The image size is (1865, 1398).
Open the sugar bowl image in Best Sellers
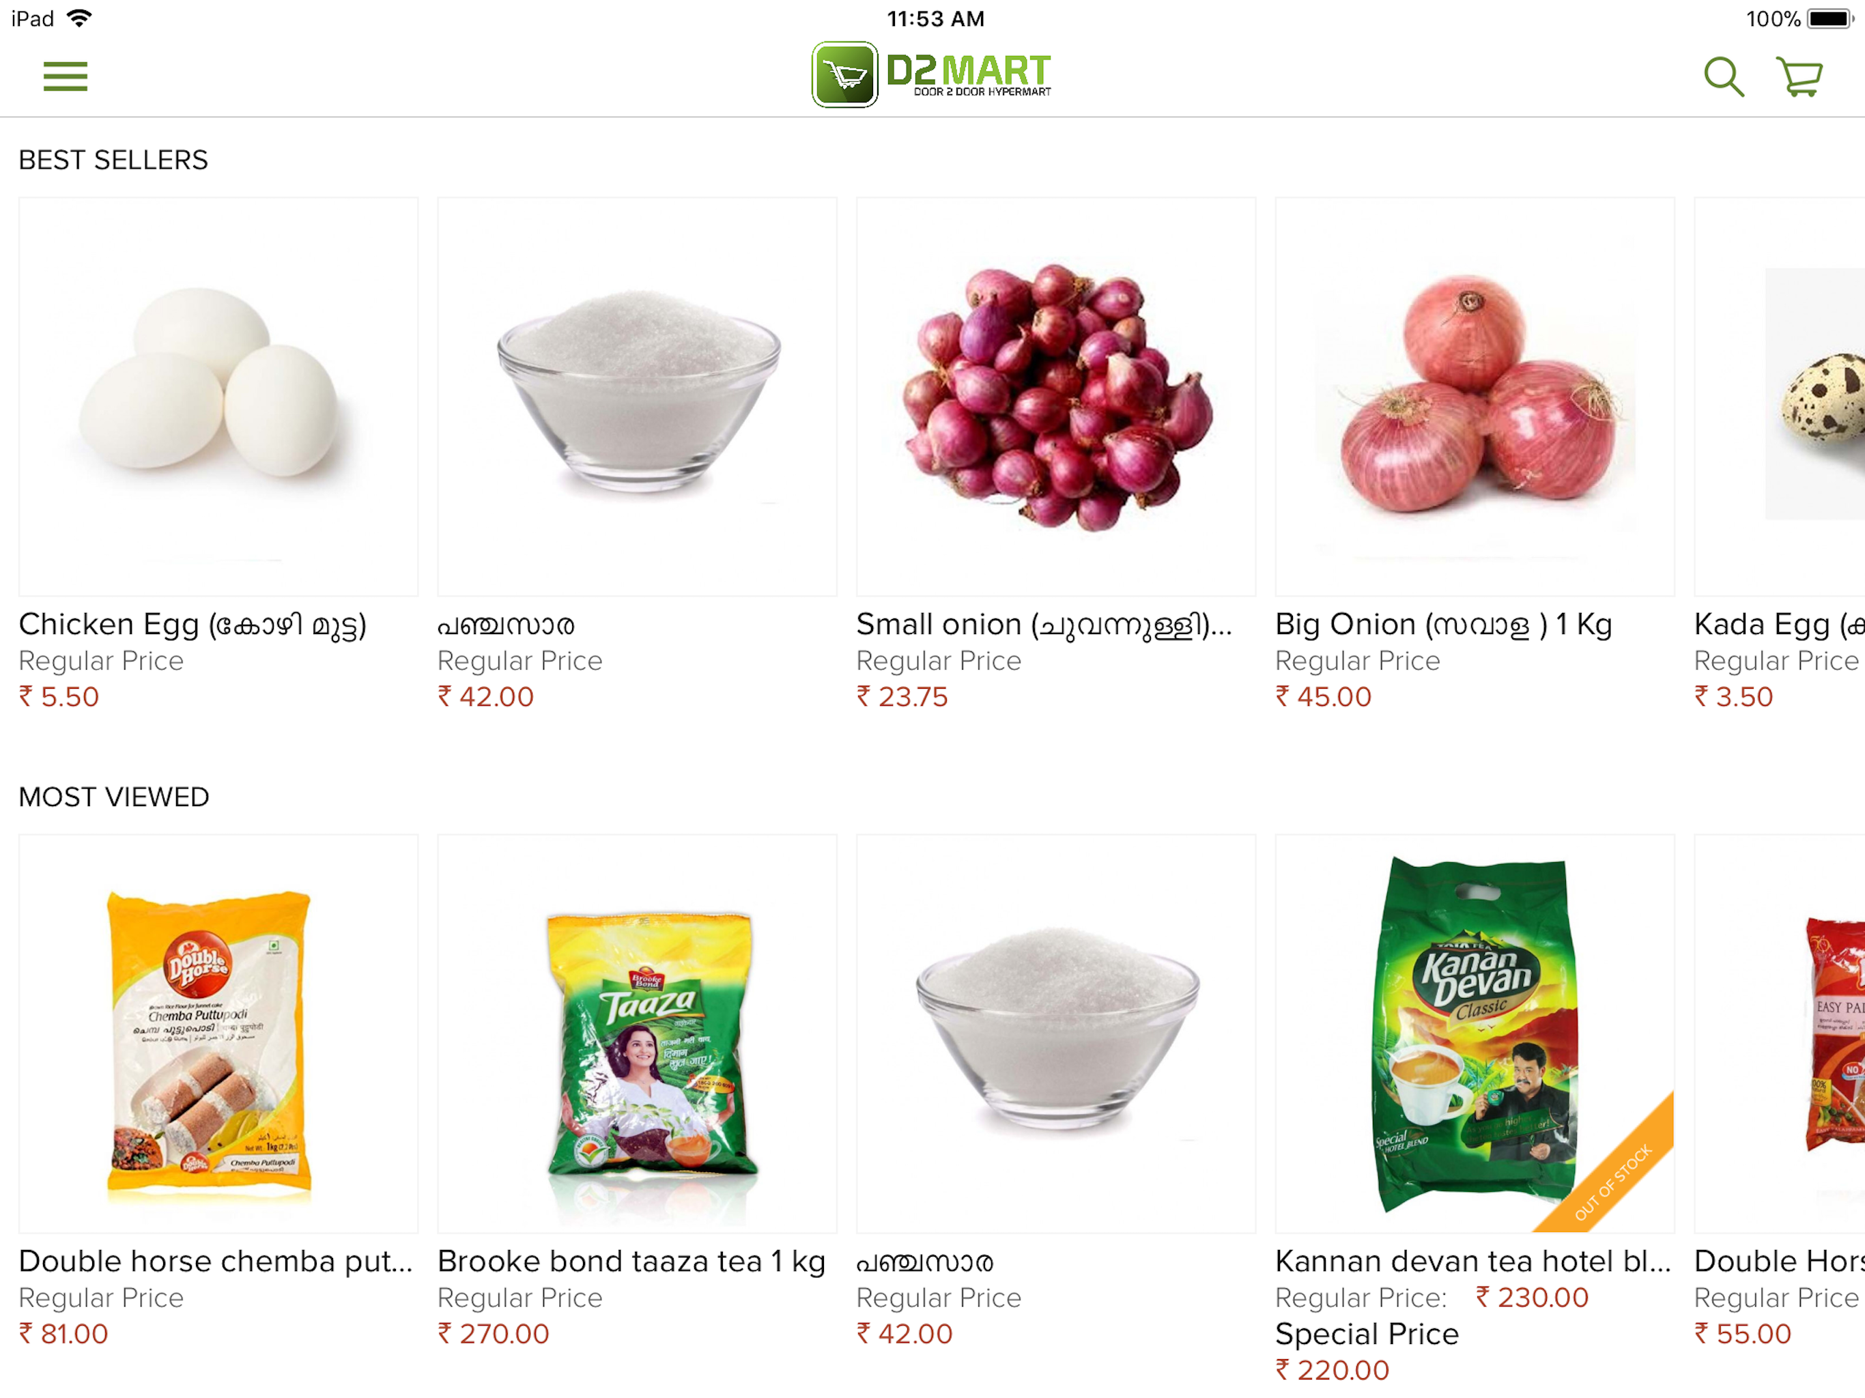638,397
